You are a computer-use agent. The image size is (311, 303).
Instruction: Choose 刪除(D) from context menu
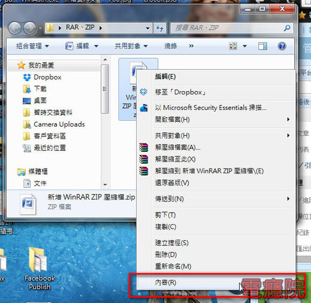point(216,255)
